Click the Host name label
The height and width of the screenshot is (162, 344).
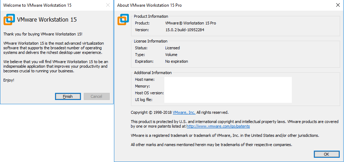click(144, 79)
